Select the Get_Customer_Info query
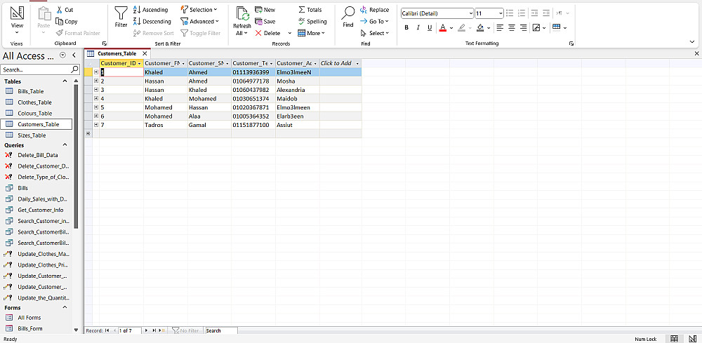This screenshot has height=343, width=702. pos(40,210)
